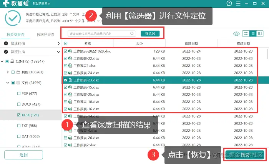
Task: Open the help question mark icon
Action: (229, 3)
